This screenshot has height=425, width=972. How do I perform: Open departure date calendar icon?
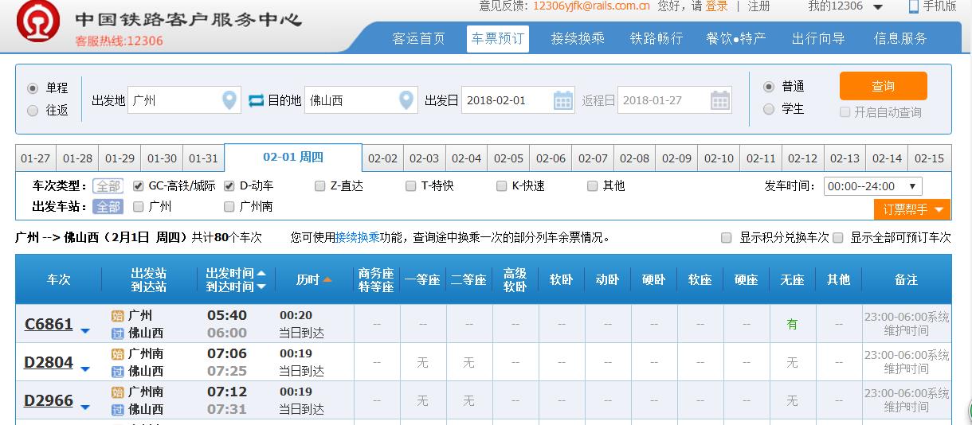point(563,100)
